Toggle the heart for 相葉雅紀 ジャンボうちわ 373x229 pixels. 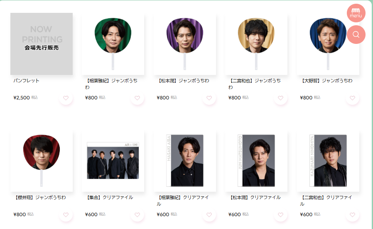[137, 98]
